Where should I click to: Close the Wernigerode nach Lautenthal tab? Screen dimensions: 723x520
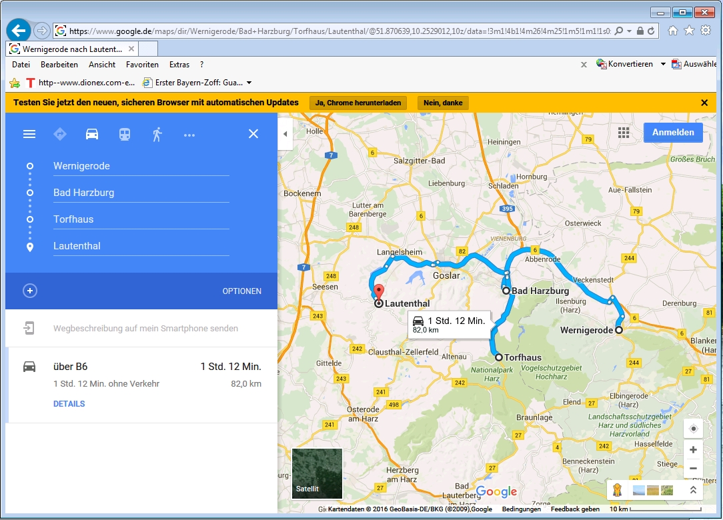coord(131,49)
